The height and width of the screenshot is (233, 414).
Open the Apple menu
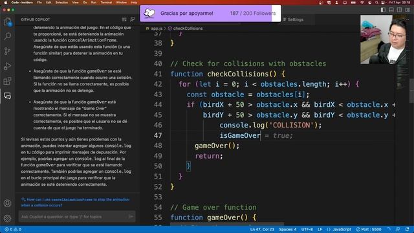[5, 3]
